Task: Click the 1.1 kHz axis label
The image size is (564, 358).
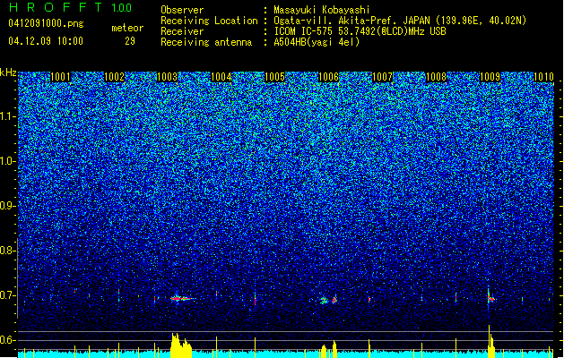Action: [8, 116]
